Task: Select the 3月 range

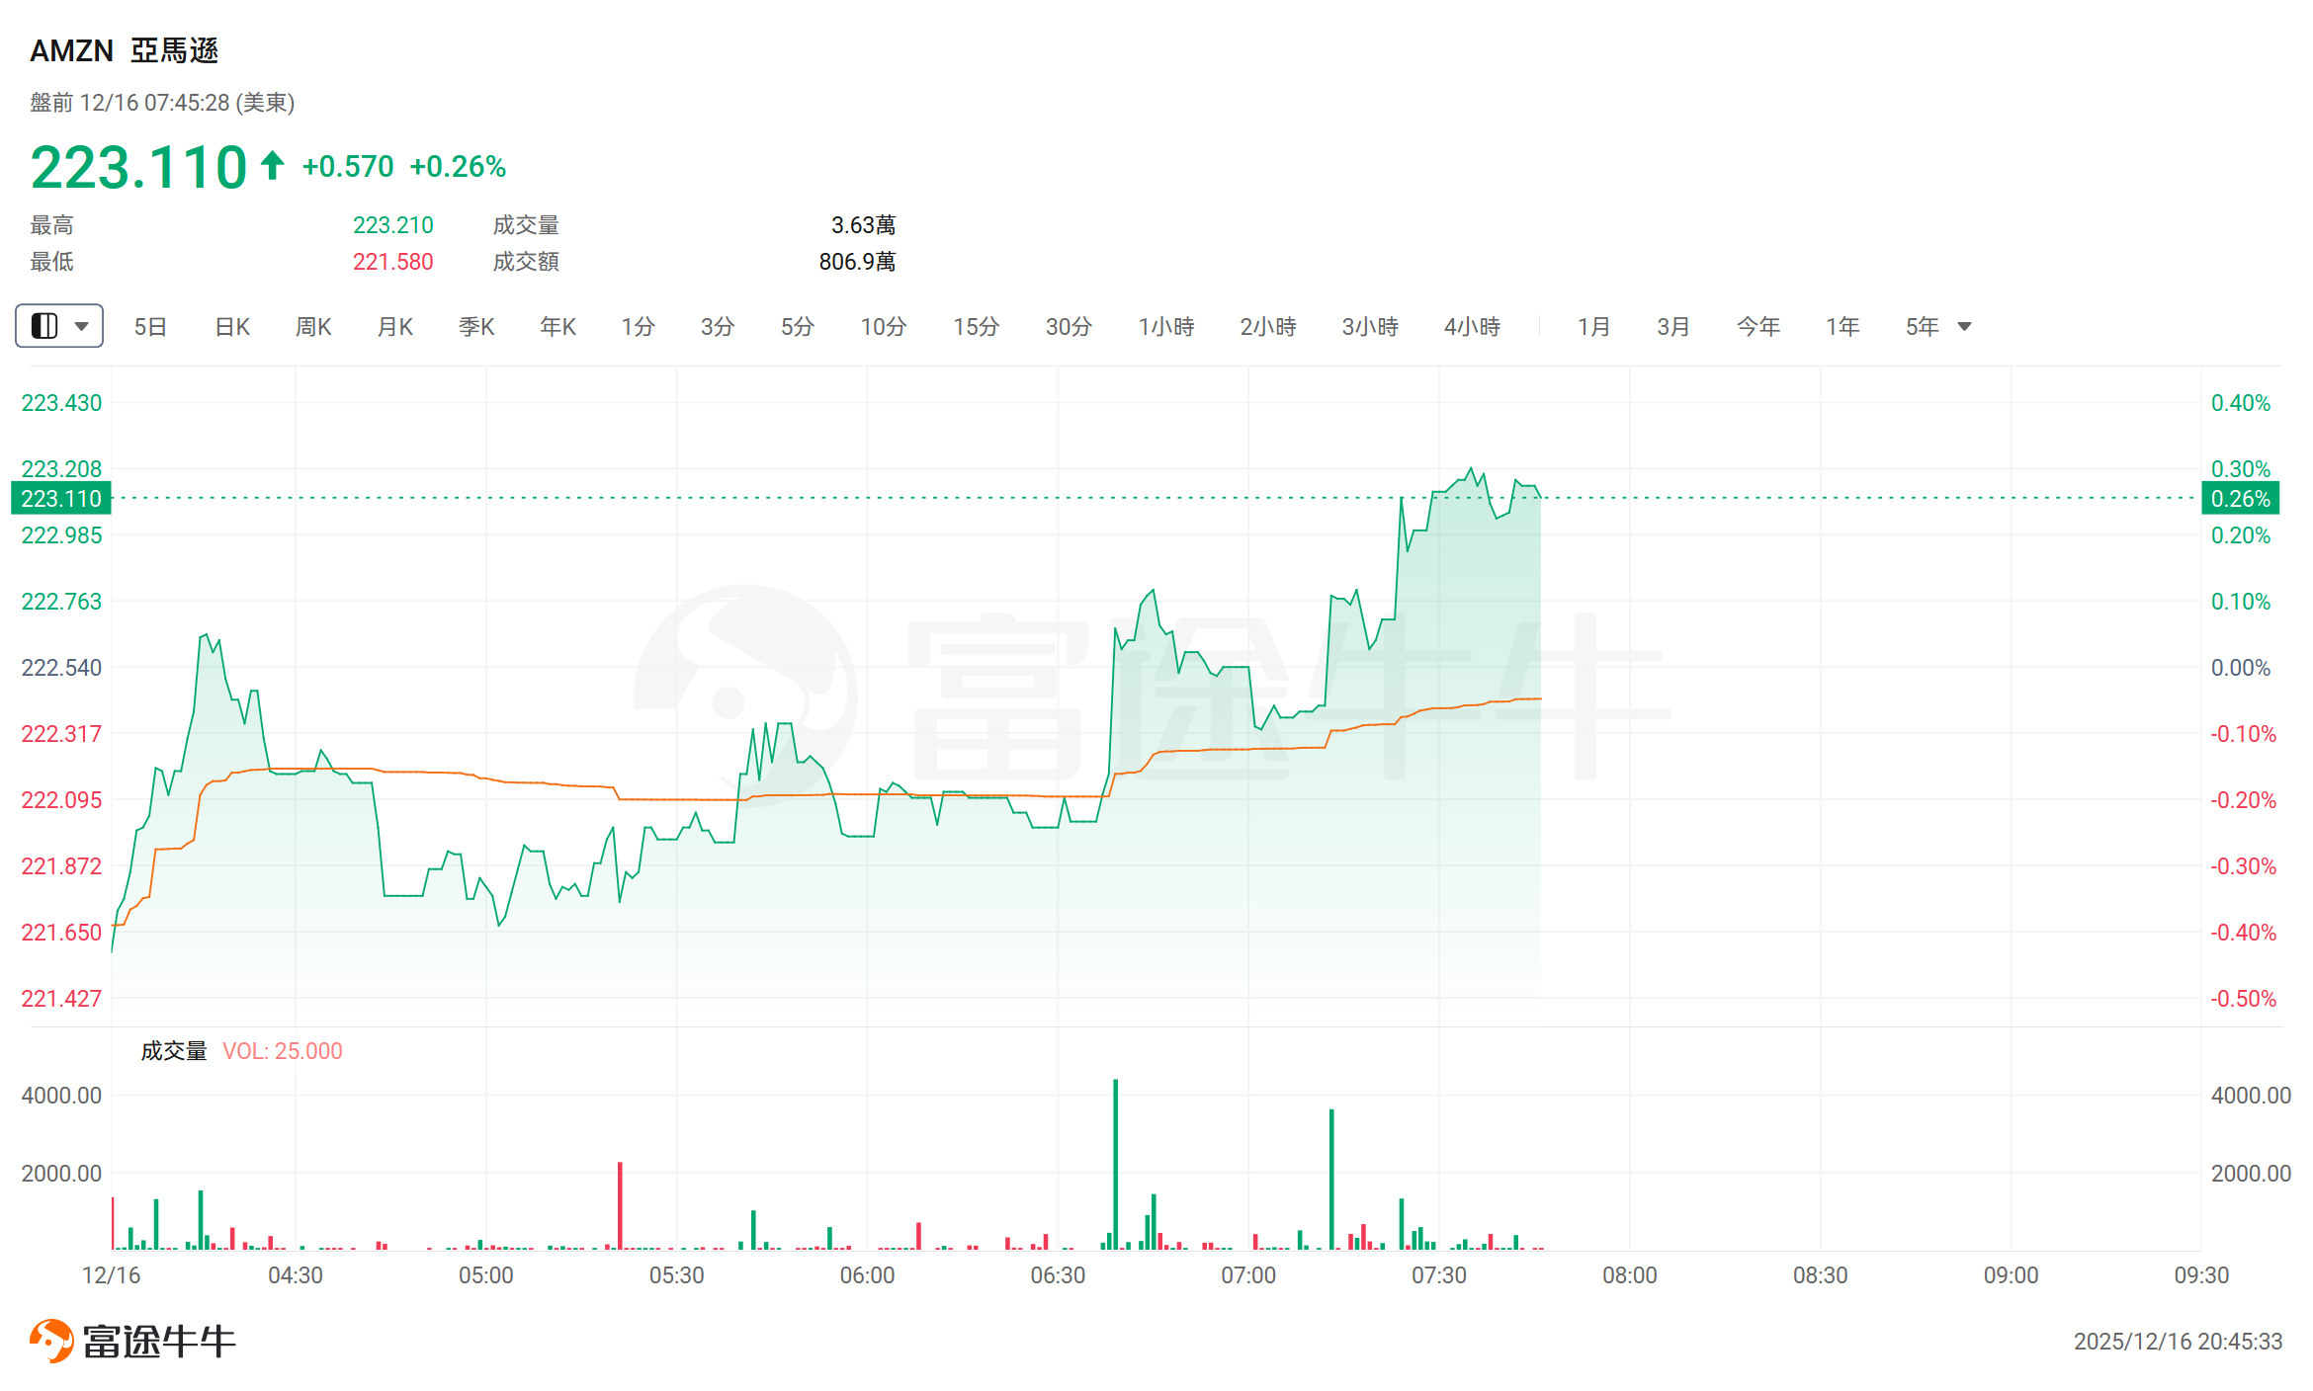Action: click(1673, 327)
